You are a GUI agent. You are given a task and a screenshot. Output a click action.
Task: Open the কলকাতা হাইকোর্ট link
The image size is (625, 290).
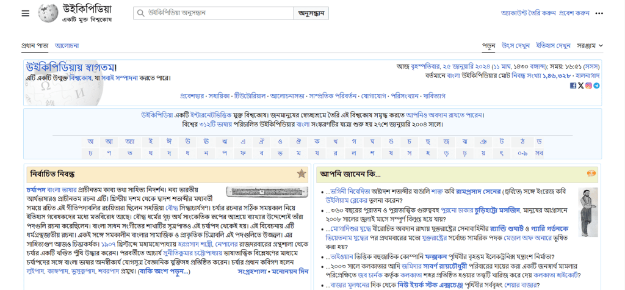pos(554,275)
